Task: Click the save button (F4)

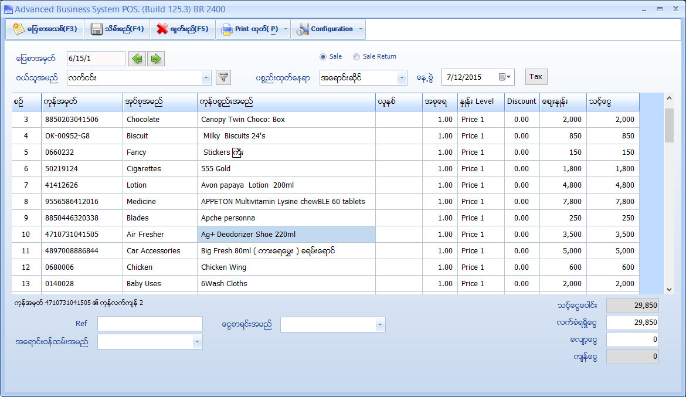Action: tap(117, 29)
